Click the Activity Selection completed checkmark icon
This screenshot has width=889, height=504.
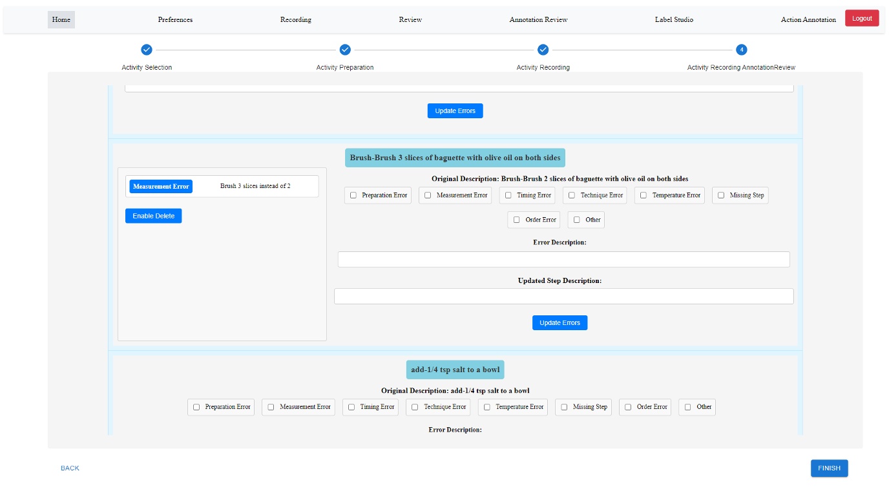147,49
